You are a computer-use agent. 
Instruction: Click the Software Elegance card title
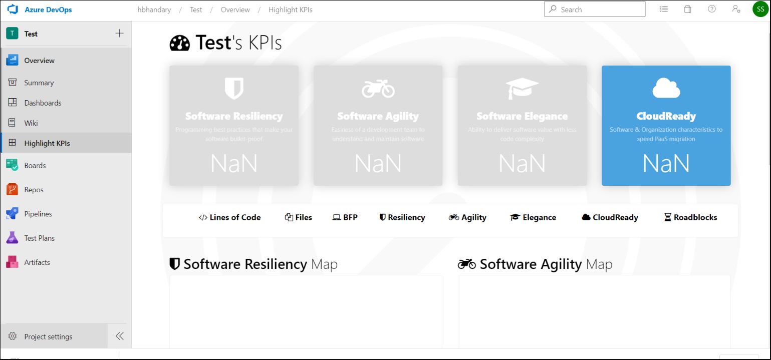click(522, 116)
